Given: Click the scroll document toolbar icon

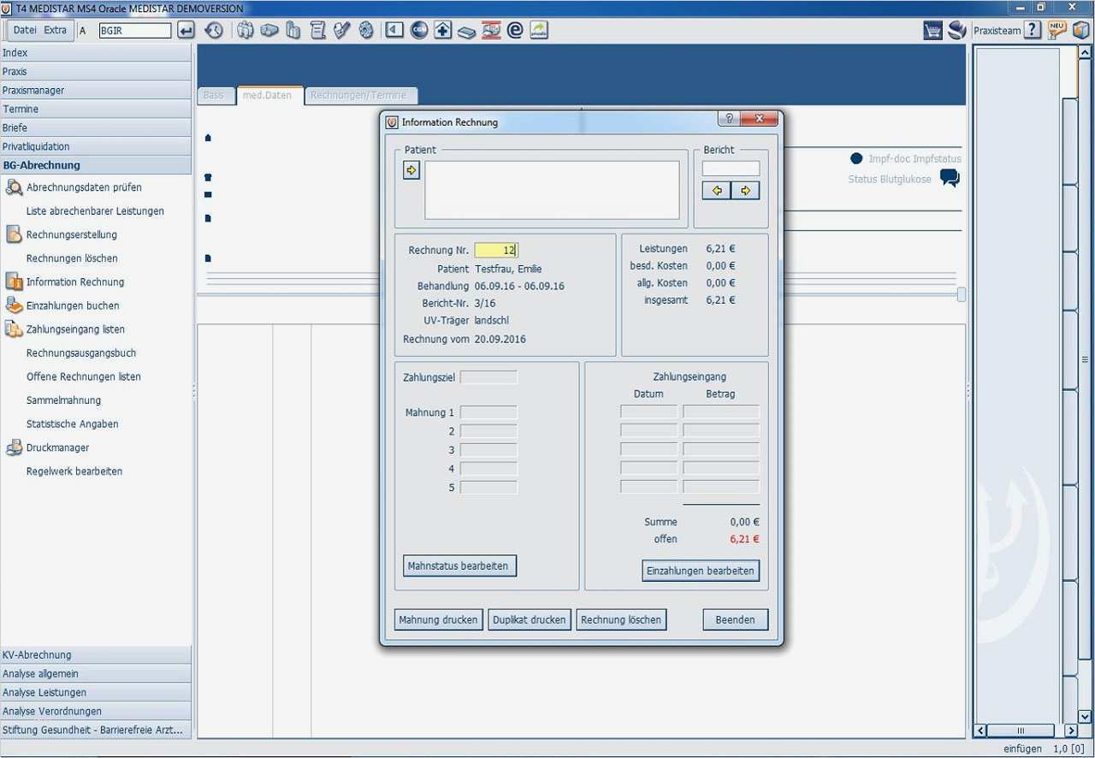Looking at the screenshot, I should point(317,31).
